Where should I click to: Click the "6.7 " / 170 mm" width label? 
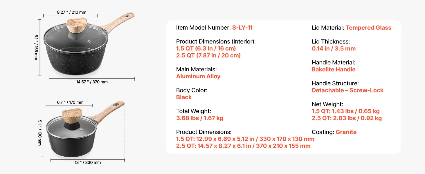pos(70,102)
